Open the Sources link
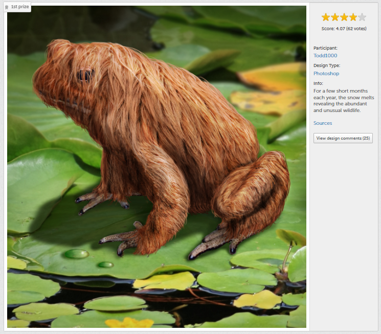This screenshot has height=334, width=381. coord(322,123)
